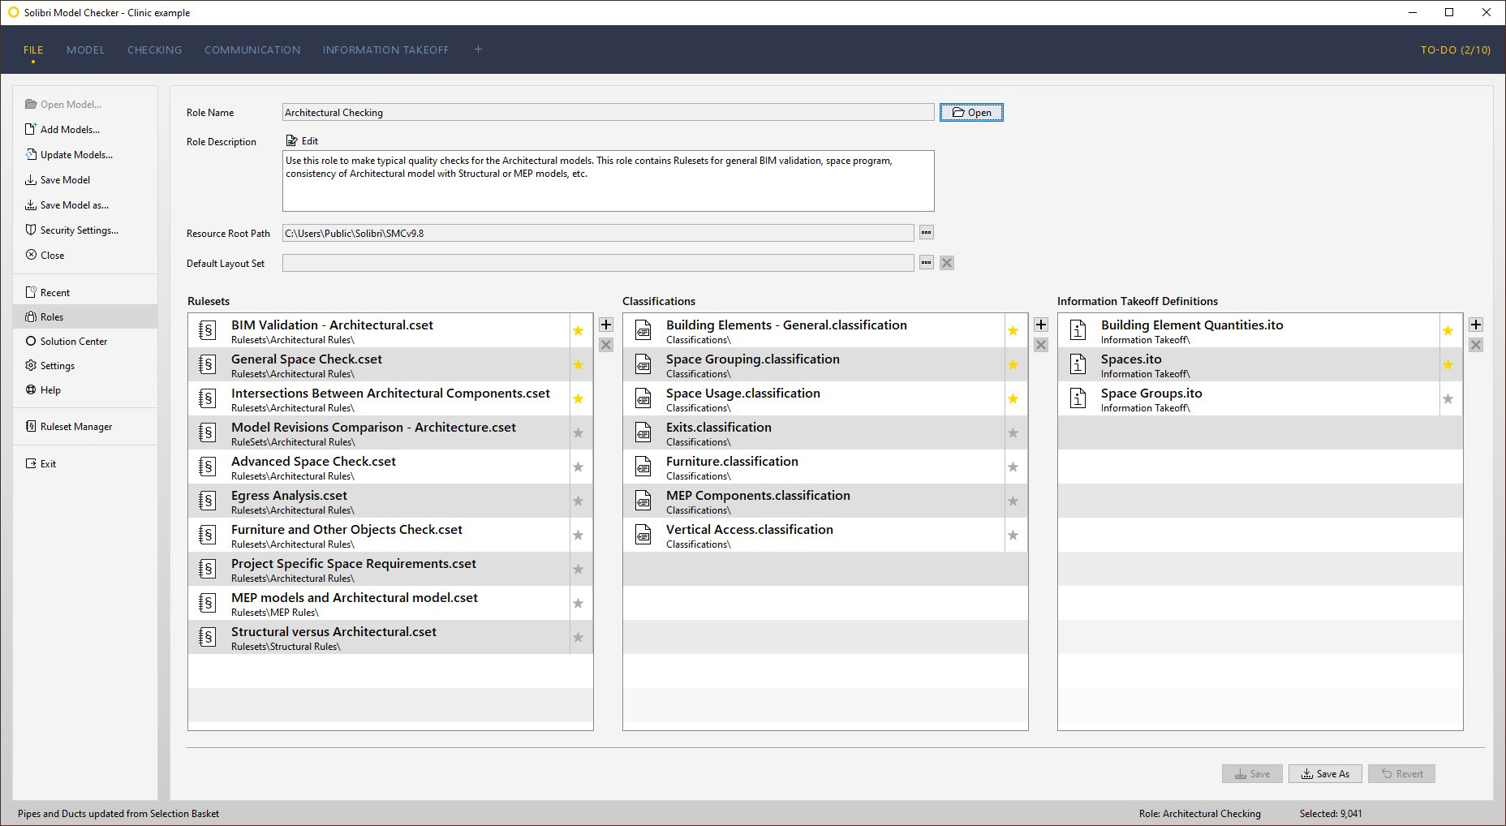Mark Space Groups.ito as favorite
The image size is (1506, 826).
(1448, 398)
